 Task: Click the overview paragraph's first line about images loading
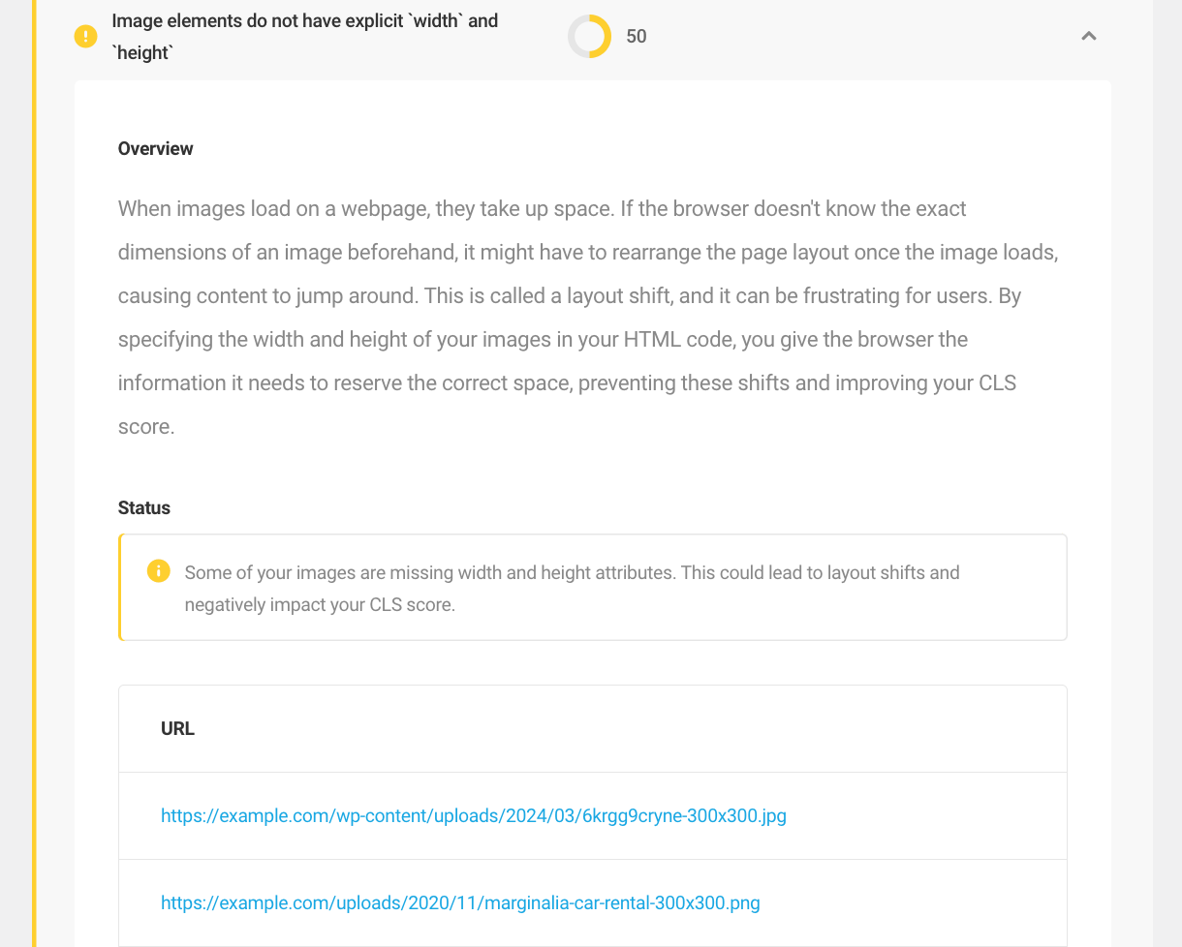click(543, 208)
